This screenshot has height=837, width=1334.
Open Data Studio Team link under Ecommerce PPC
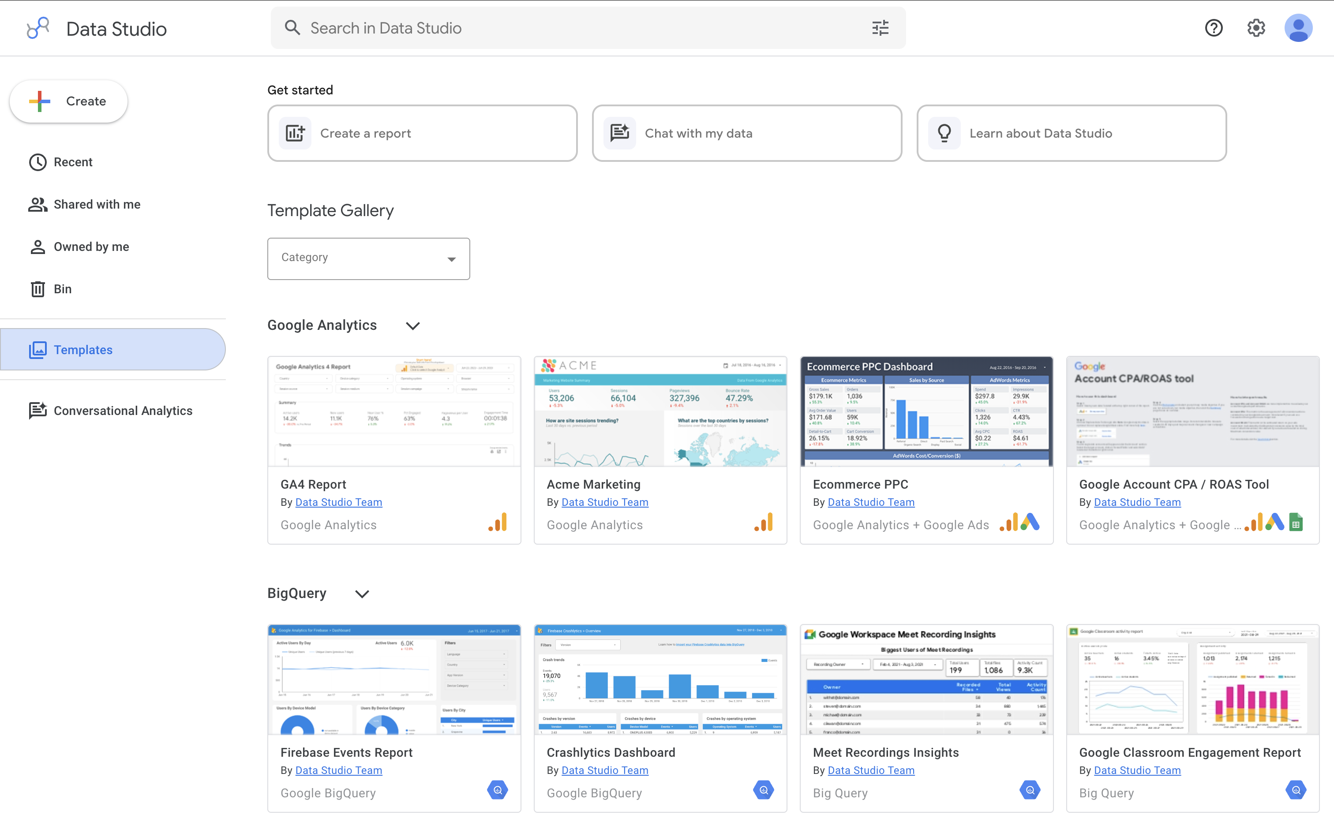(x=871, y=502)
